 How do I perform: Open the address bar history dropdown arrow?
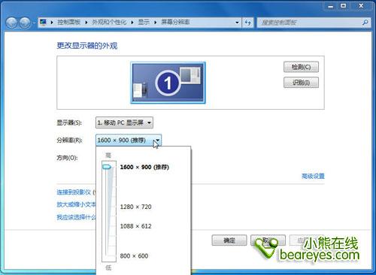tap(237, 23)
